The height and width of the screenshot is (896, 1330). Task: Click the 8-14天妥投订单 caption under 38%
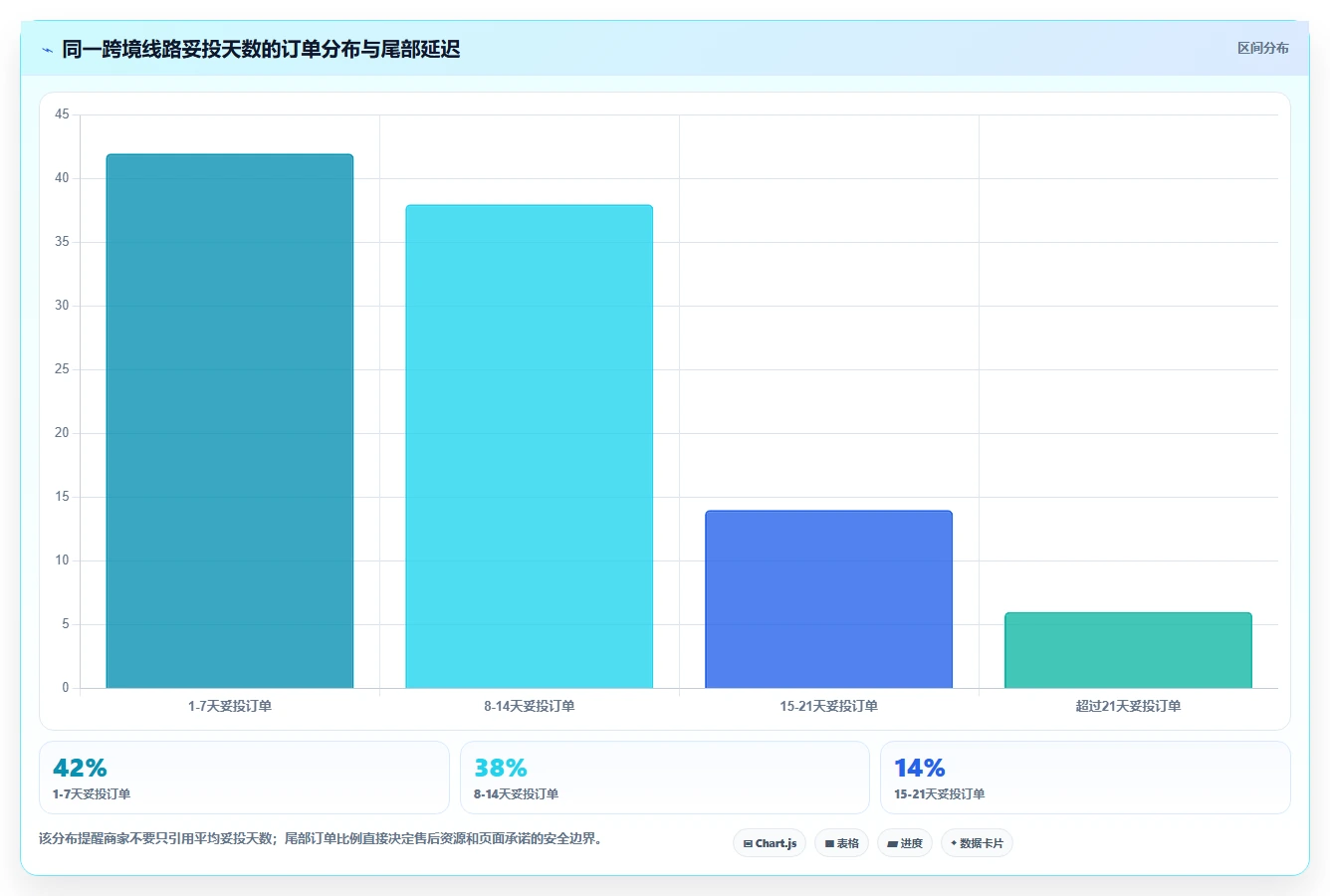click(516, 794)
